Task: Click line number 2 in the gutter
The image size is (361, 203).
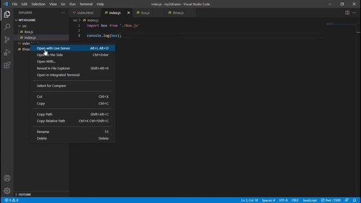Action: click(x=79, y=30)
